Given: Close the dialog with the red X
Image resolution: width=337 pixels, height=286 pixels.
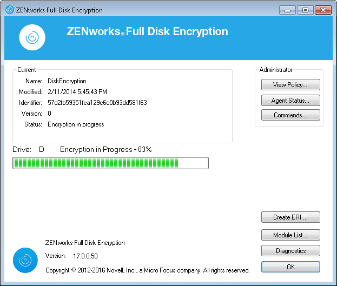Looking at the screenshot, I should tap(322, 10).
